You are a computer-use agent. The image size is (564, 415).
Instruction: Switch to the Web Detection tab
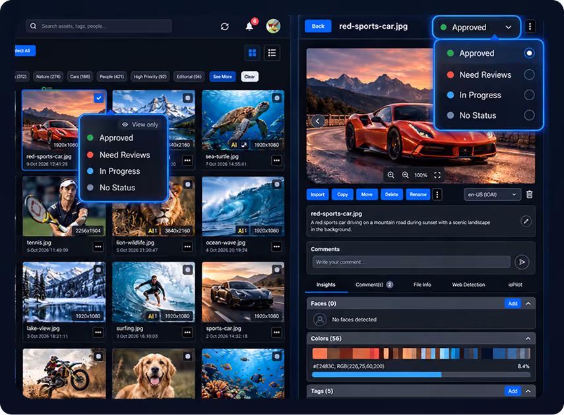468,285
